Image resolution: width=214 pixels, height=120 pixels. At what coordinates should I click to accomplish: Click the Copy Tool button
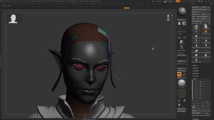click(196, 12)
